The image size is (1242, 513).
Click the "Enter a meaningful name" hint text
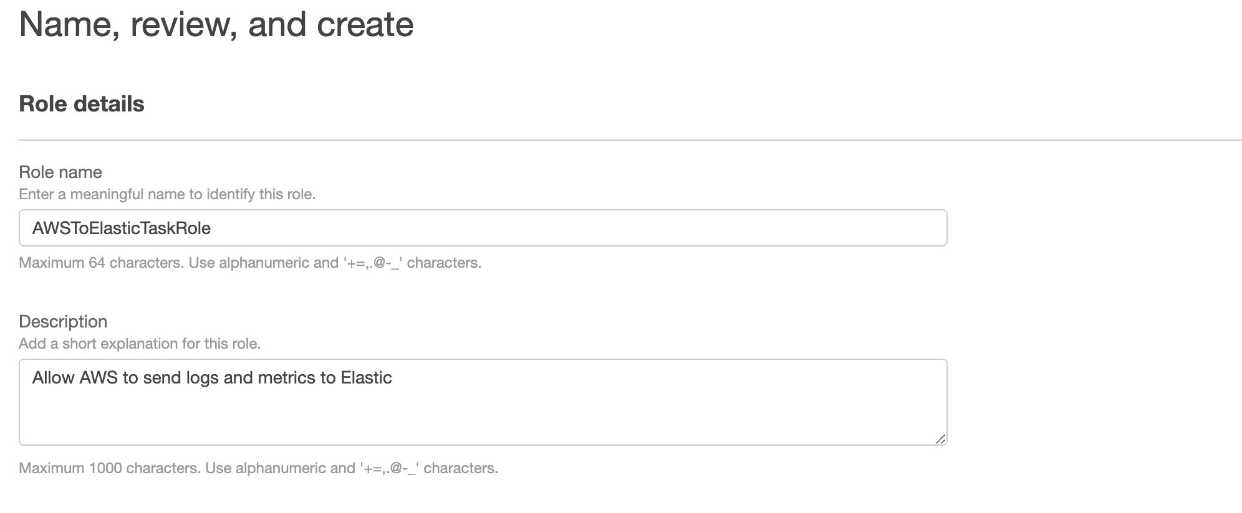click(167, 194)
